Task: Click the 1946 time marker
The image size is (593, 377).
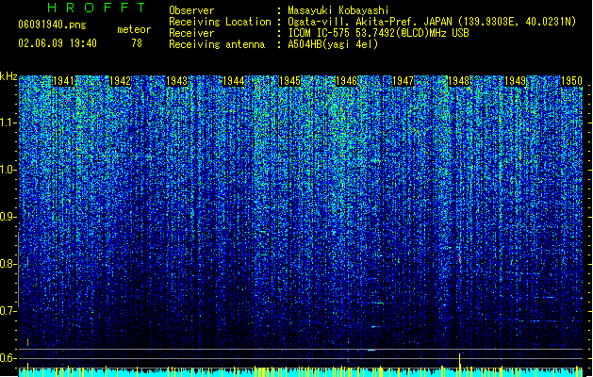Action: click(346, 81)
